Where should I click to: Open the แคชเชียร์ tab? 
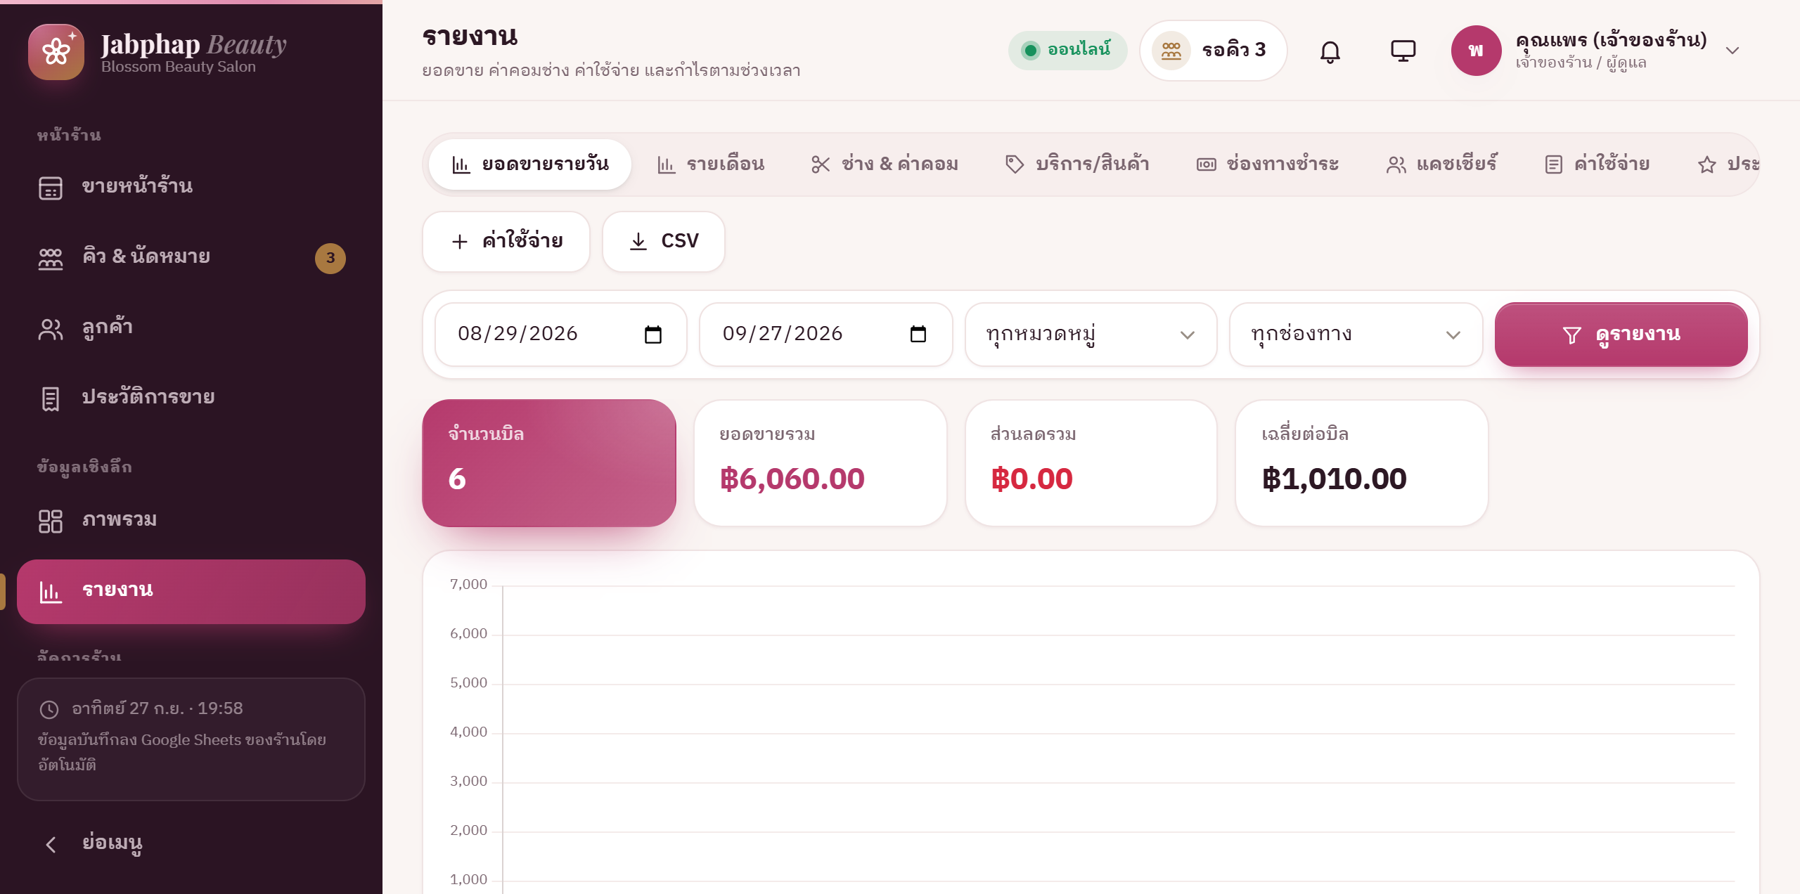(1441, 164)
